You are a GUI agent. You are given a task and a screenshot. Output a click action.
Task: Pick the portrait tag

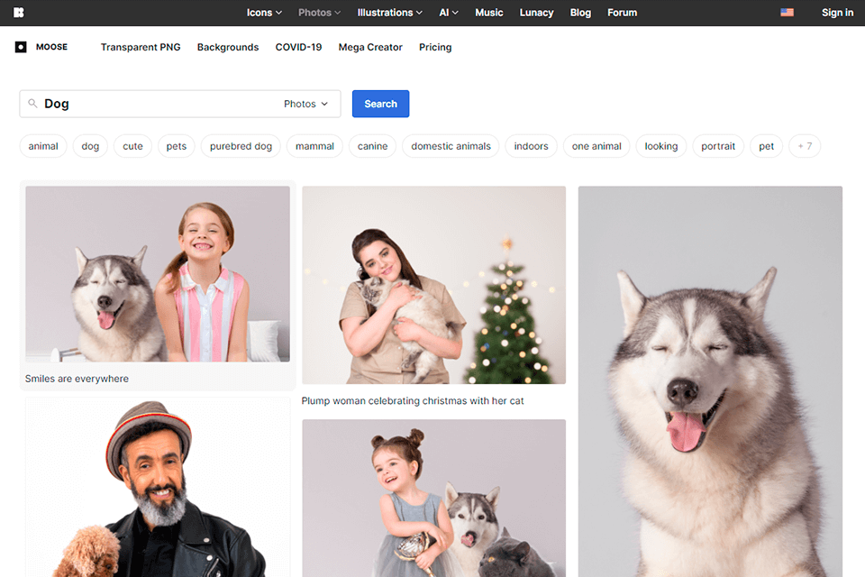click(718, 146)
